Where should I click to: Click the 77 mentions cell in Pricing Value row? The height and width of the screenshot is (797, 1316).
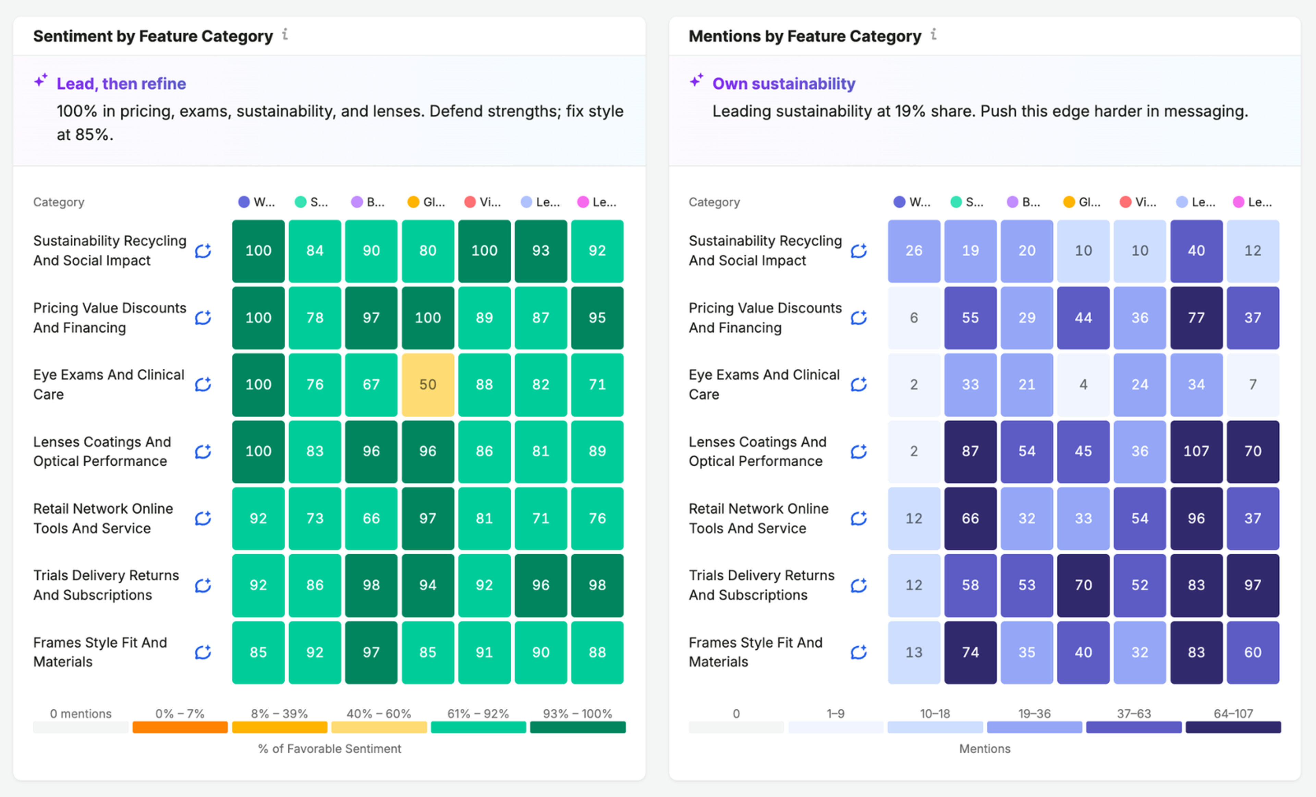(1196, 318)
